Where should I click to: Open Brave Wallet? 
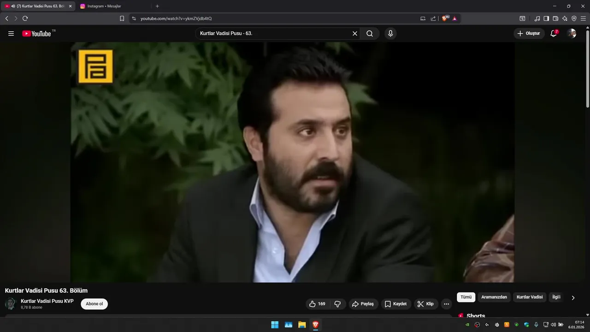555,18
